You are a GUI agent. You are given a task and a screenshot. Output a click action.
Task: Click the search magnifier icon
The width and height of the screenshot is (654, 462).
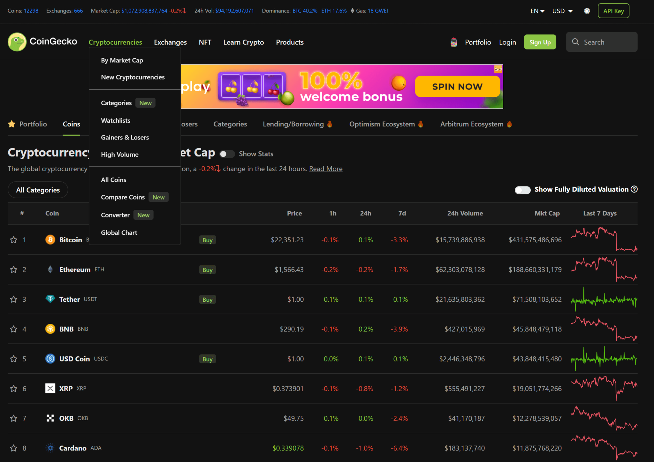click(x=575, y=42)
